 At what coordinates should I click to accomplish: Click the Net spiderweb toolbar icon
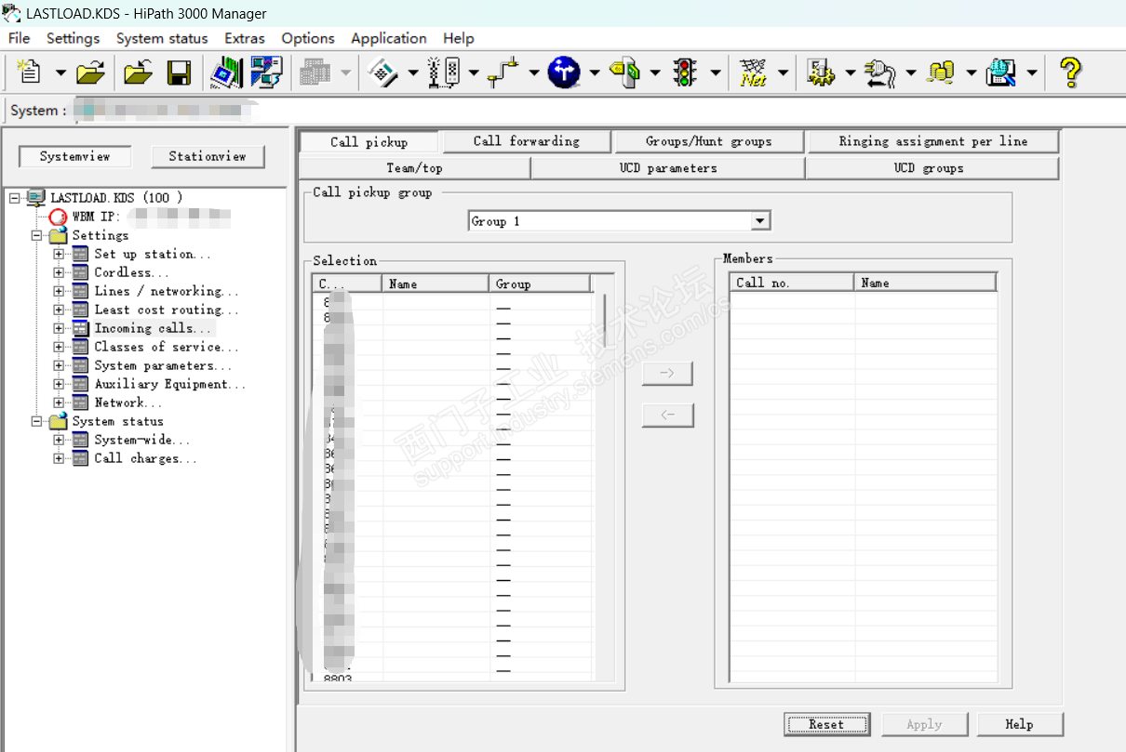[753, 72]
